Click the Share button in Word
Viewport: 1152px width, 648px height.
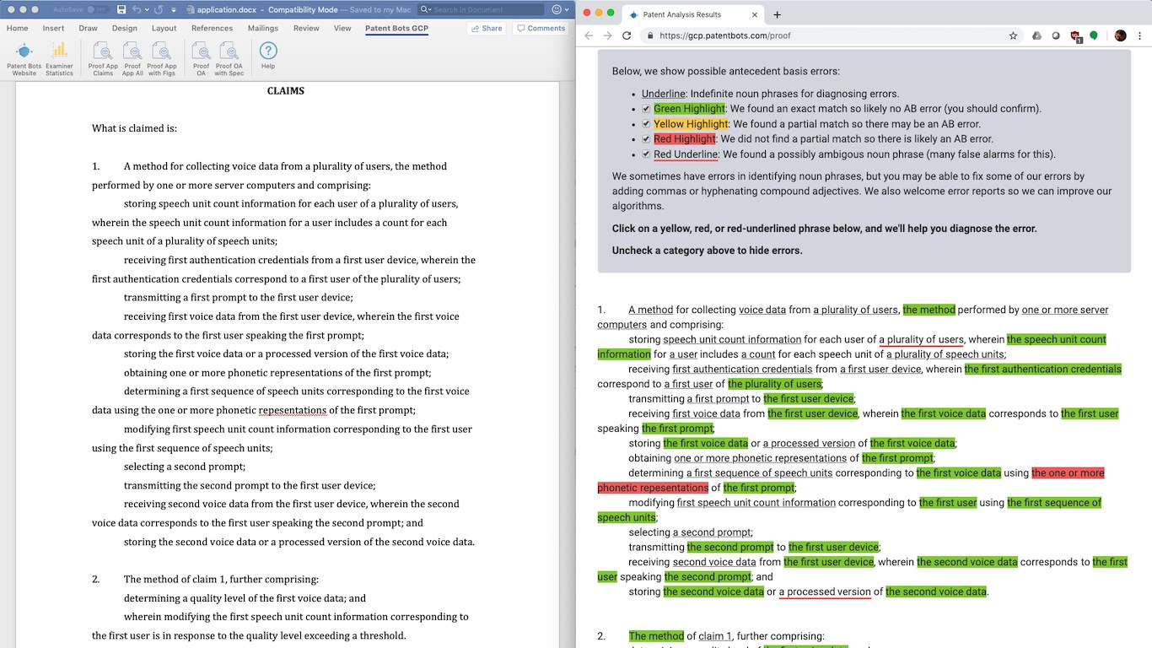tap(487, 28)
